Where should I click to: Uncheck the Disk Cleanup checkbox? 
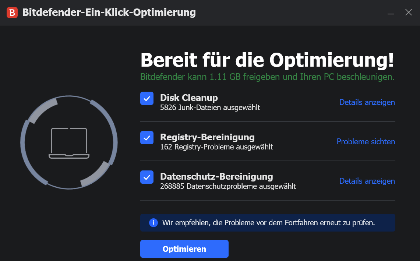[147, 98]
